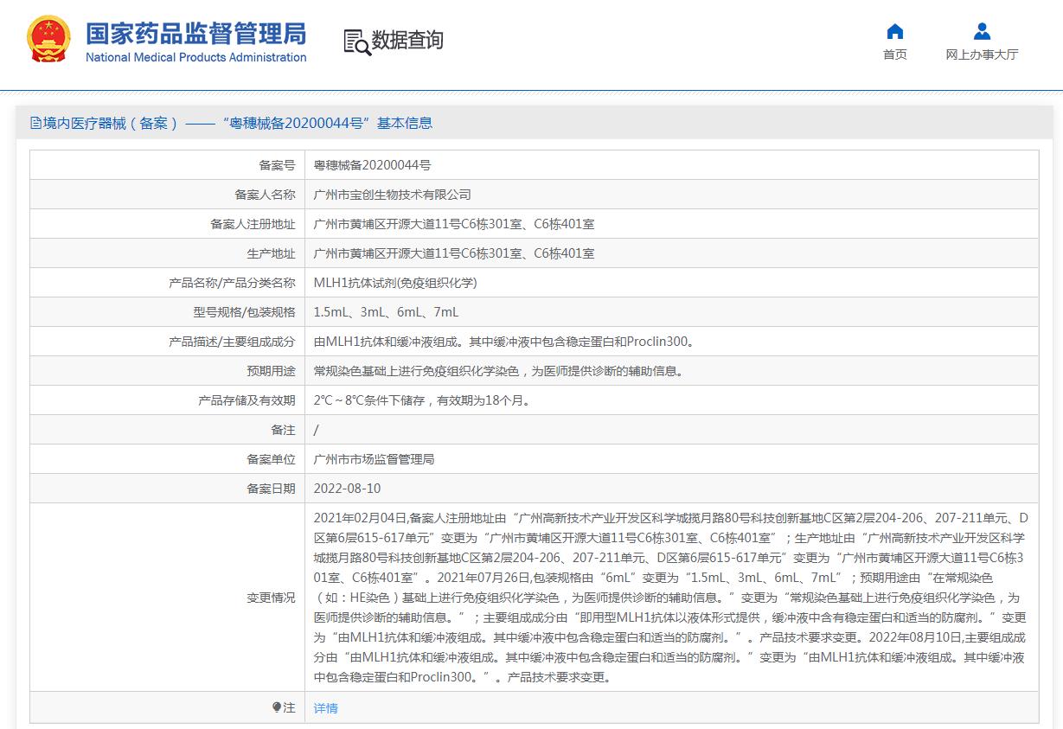Click National Medical Products Administration English text
1063x729 pixels.
(195, 58)
